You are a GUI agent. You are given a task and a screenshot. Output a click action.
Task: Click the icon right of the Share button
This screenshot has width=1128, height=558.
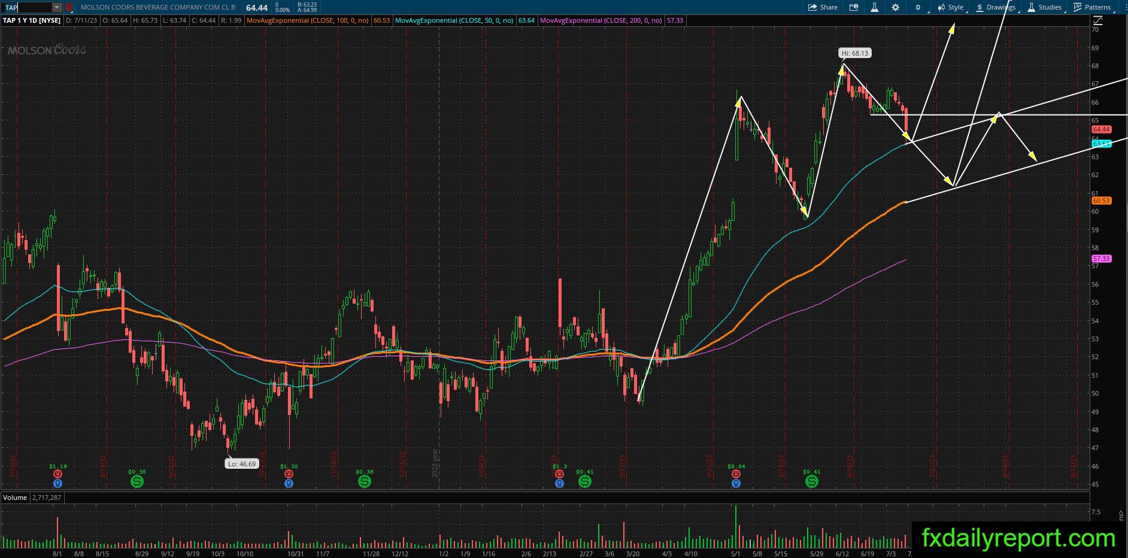(x=854, y=7)
